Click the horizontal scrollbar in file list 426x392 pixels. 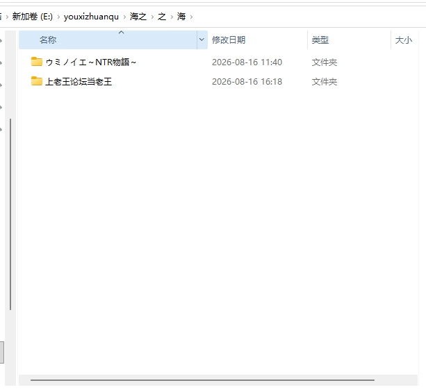(x=202, y=380)
